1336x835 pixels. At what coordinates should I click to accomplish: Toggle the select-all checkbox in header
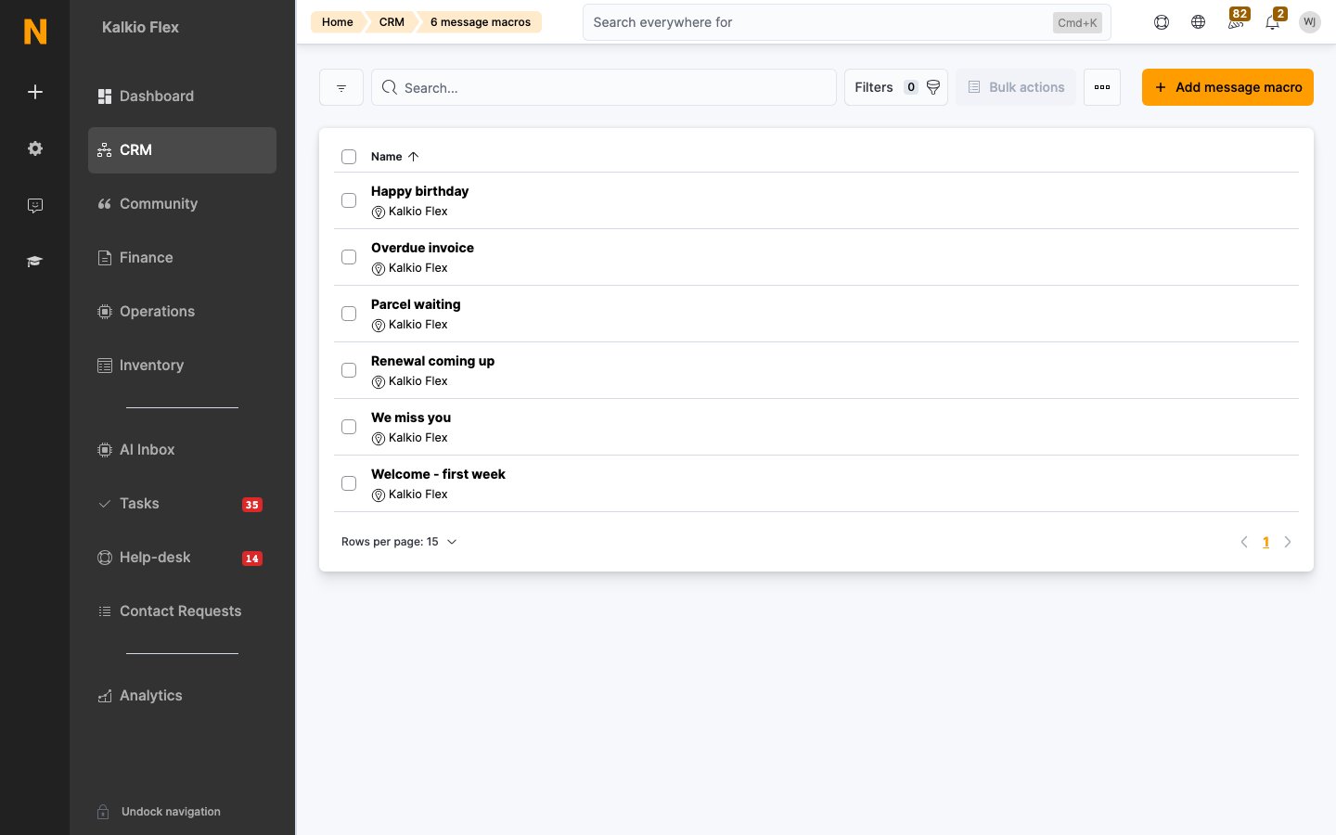[x=349, y=157]
